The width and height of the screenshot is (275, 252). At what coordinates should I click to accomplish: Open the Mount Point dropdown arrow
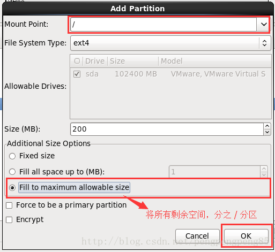pyautogui.click(x=264, y=24)
